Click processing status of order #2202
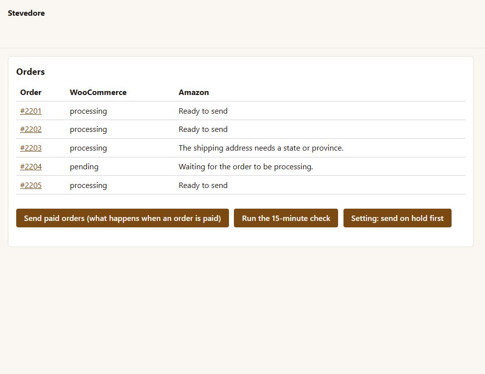 tap(88, 129)
